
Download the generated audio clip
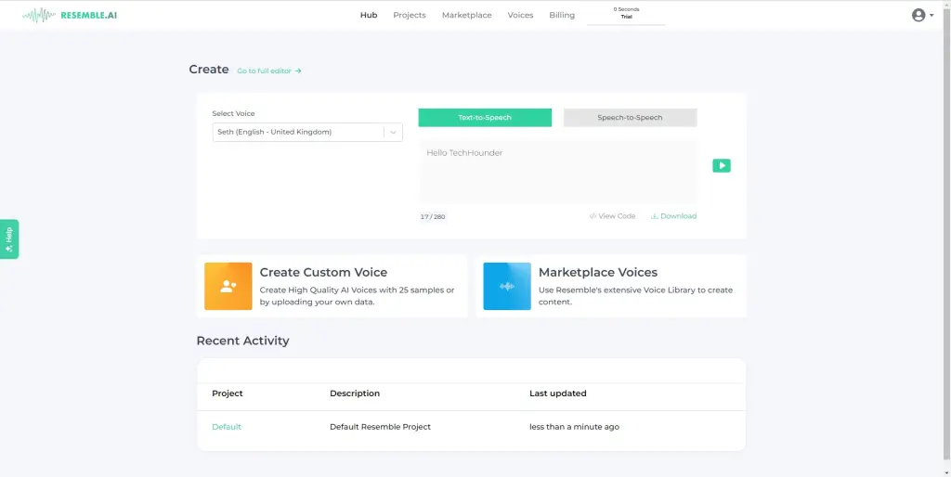coord(673,216)
